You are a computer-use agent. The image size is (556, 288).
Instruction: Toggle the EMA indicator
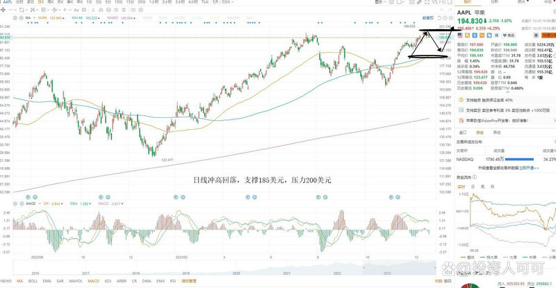[47, 281]
